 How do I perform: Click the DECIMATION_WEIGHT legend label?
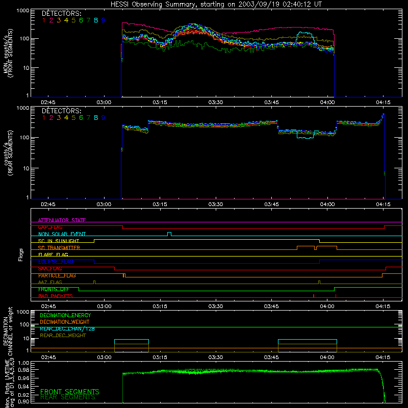click(65, 322)
